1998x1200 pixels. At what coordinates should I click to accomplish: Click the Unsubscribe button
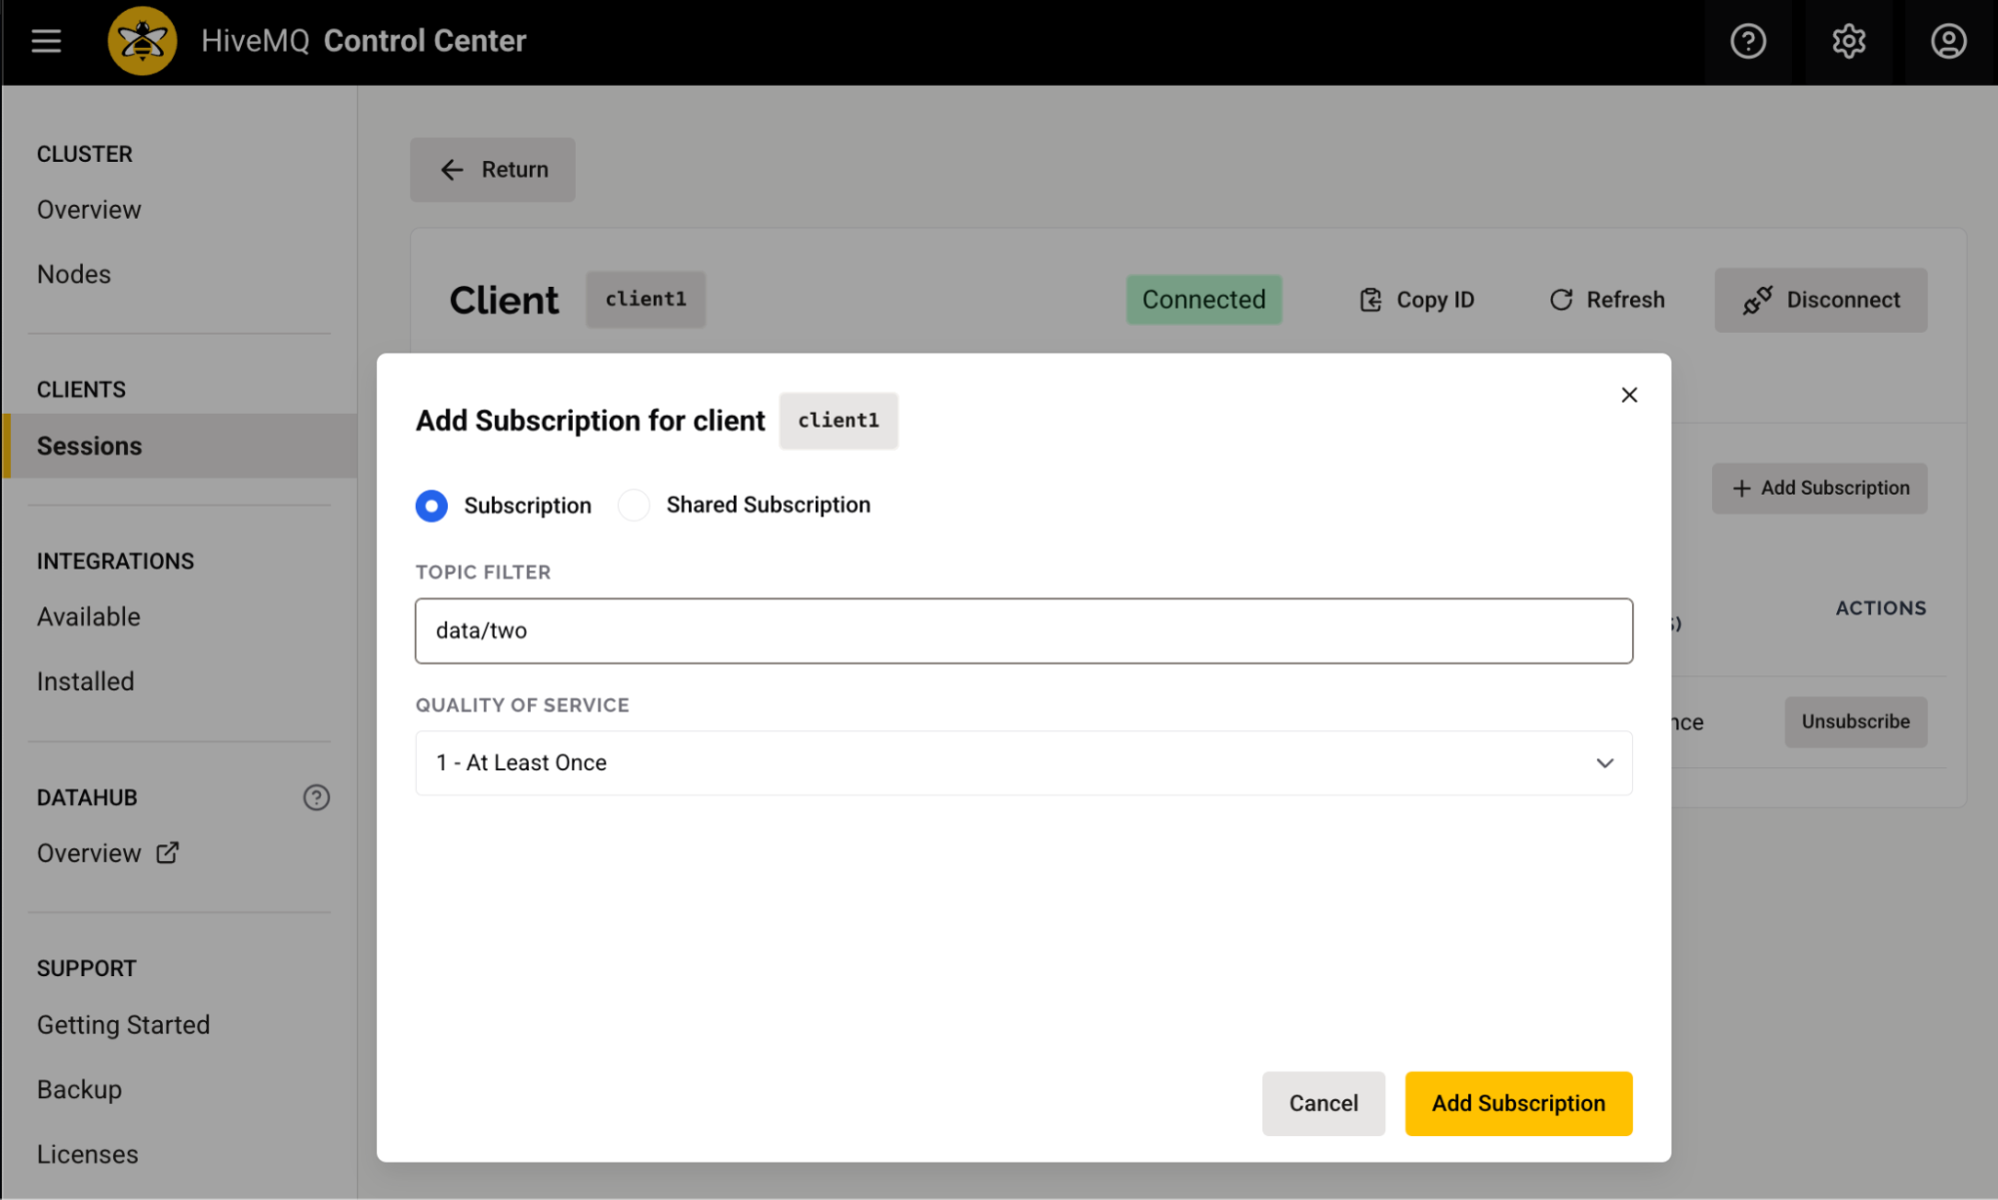(1855, 721)
